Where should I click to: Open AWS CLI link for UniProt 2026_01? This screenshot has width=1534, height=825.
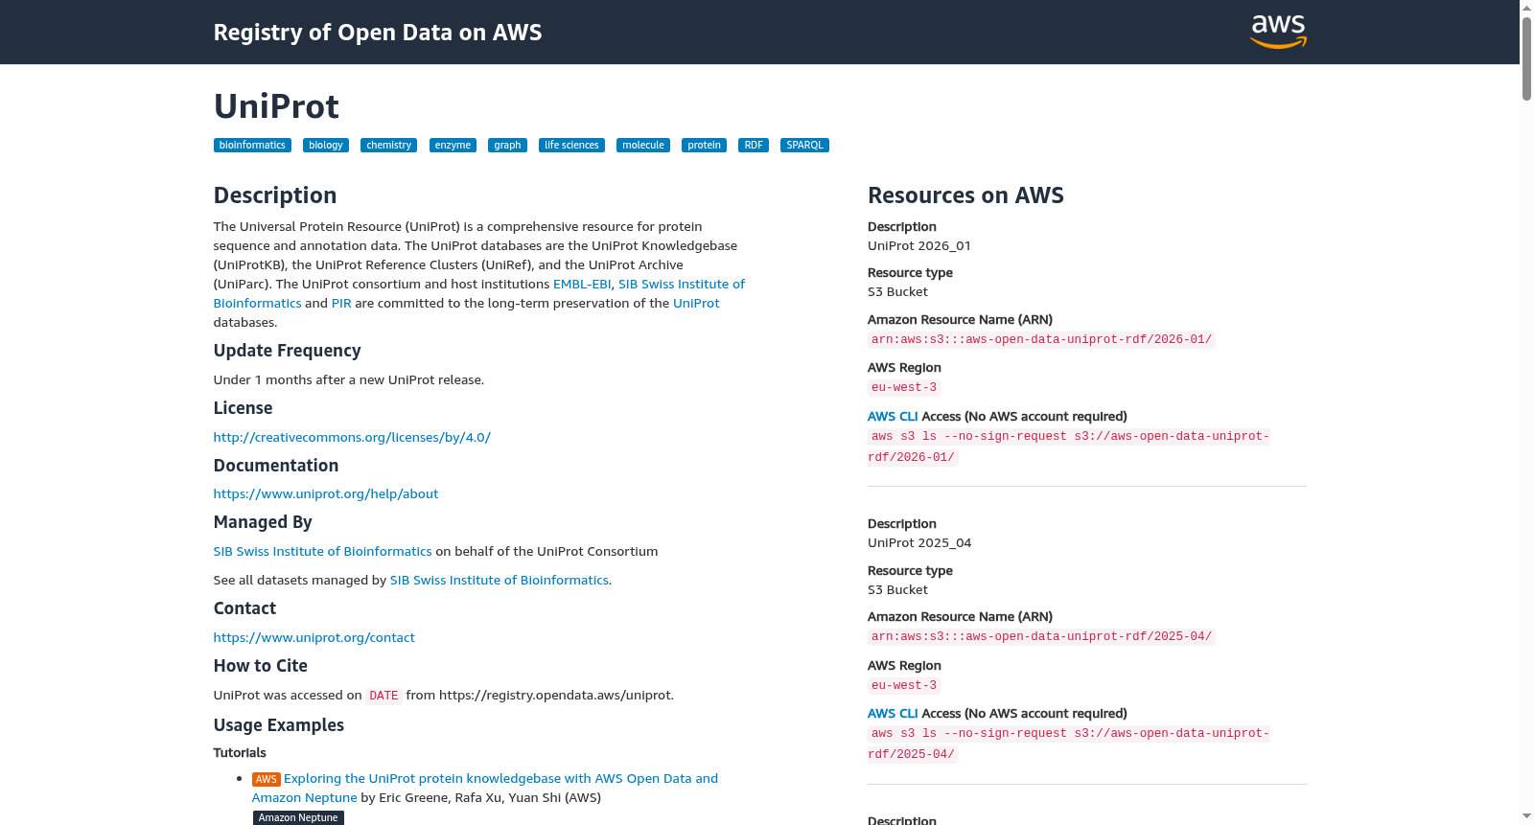893,417
